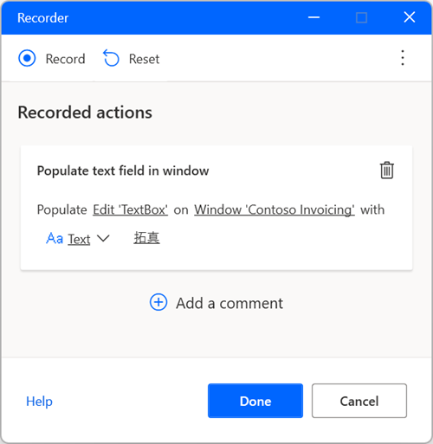This screenshot has height=444, width=433.
Task: Click the Aa text type icon
Action: point(55,239)
